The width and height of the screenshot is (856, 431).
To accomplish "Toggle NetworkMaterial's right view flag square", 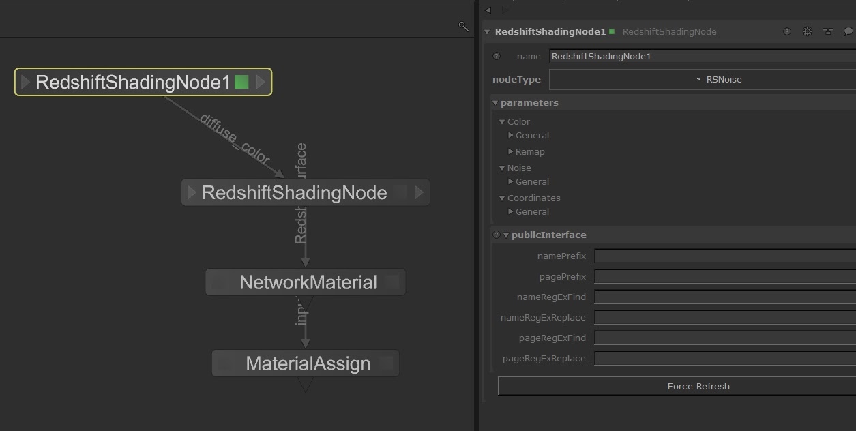I will click(x=392, y=282).
